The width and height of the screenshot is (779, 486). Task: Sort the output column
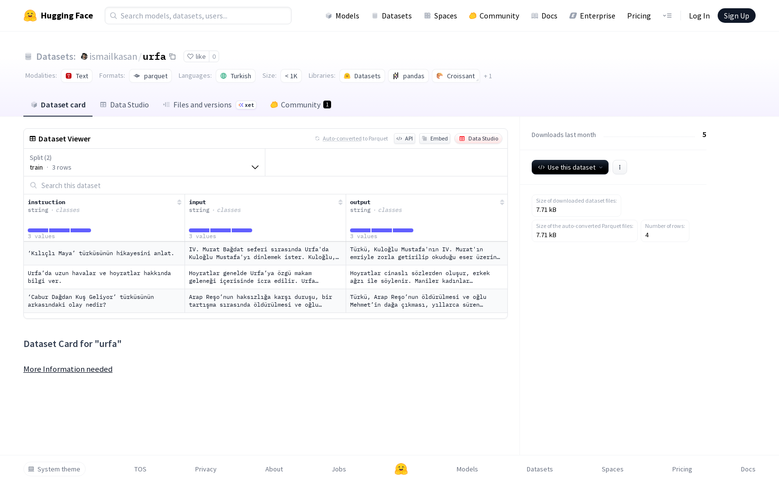502,202
